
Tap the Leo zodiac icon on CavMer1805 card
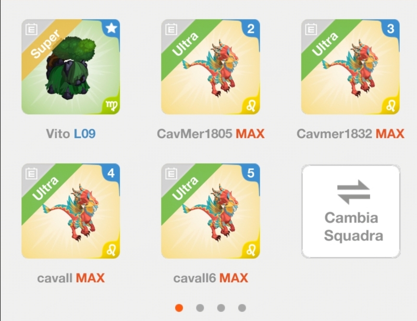251,106
